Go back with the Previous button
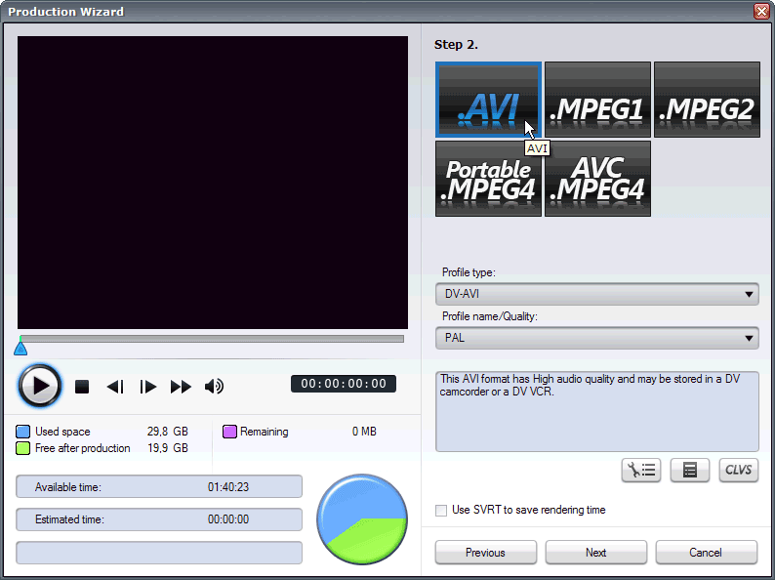The width and height of the screenshot is (775, 580). pyautogui.click(x=486, y=553)
